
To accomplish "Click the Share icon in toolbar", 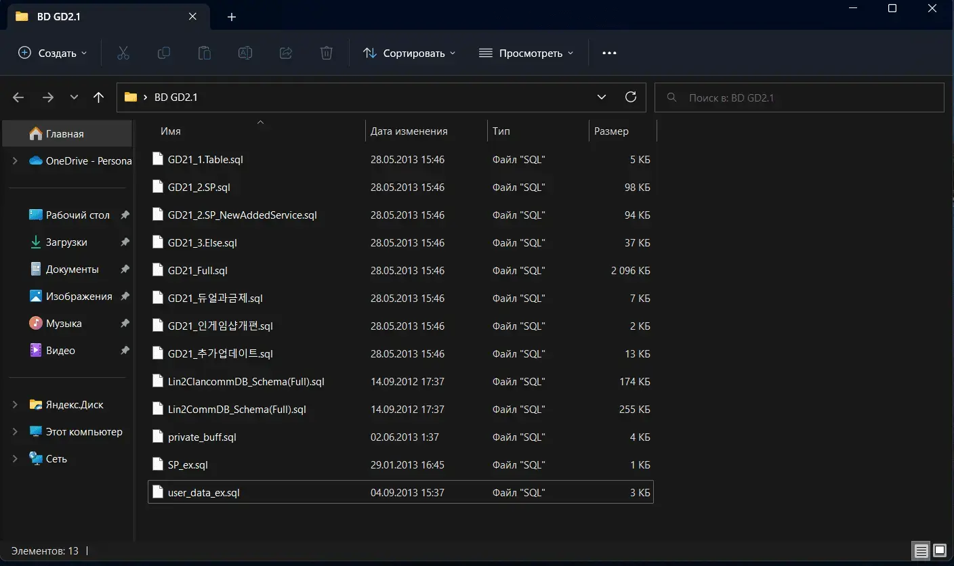I will tap(286, 53).
